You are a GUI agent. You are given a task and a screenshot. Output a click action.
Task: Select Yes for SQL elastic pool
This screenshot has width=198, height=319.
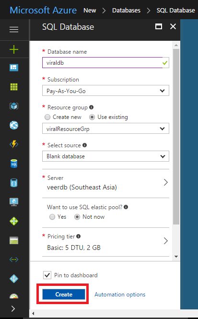[52, 217]
